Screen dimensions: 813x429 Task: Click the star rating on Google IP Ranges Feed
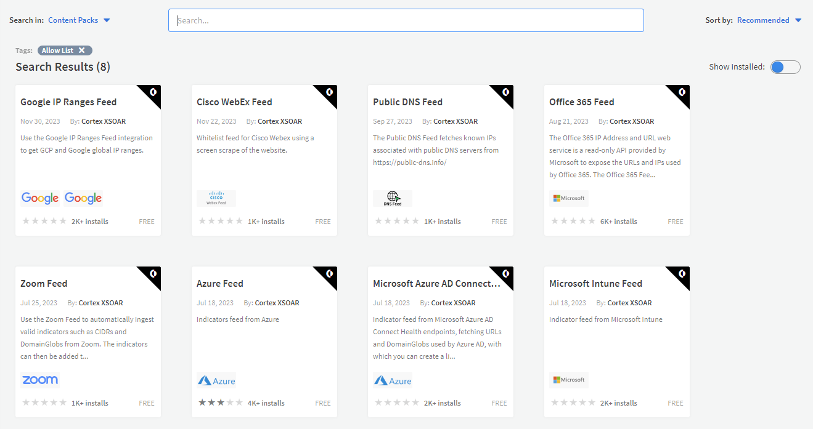[44, 221]
